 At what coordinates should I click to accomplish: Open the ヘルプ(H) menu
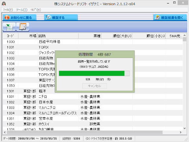[36, 10]
